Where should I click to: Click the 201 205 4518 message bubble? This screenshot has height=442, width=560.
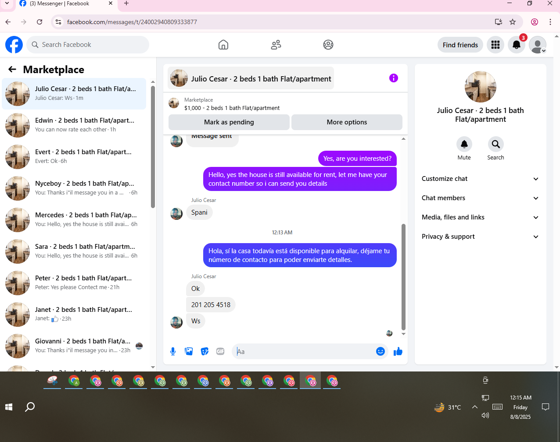tap(211, 305)
